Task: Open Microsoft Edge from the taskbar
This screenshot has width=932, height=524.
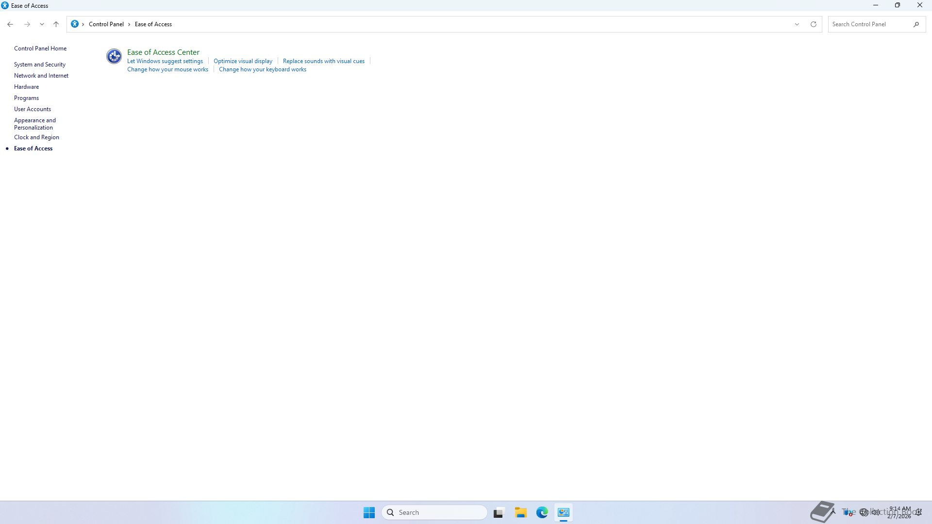Action: [542, 512]
